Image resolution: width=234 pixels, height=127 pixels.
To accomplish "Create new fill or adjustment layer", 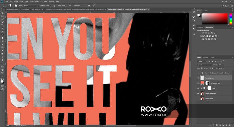I will [220, 125].
